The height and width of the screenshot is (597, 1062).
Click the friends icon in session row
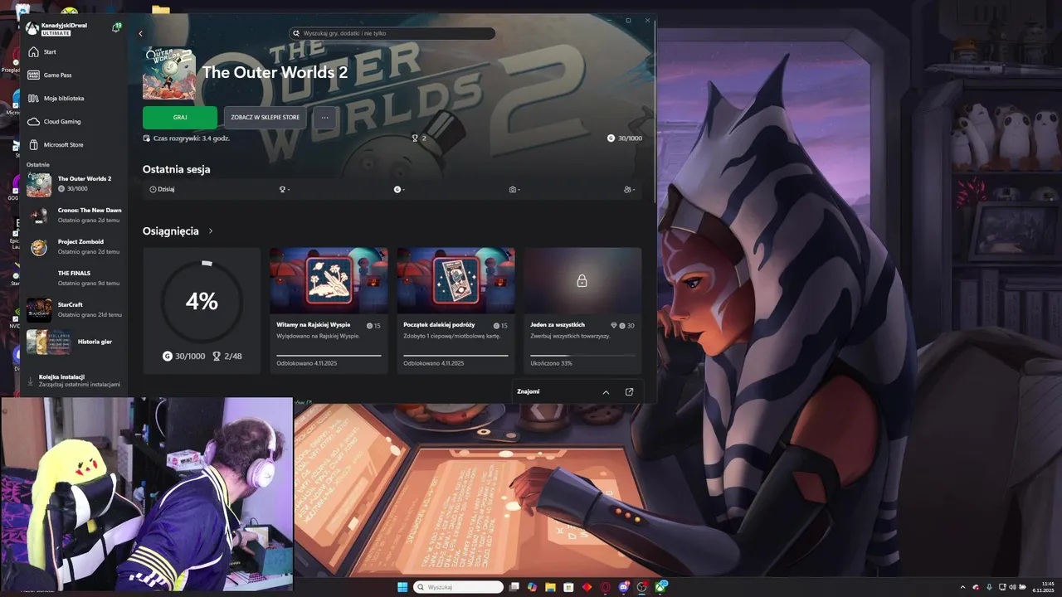tap(627, 189)
